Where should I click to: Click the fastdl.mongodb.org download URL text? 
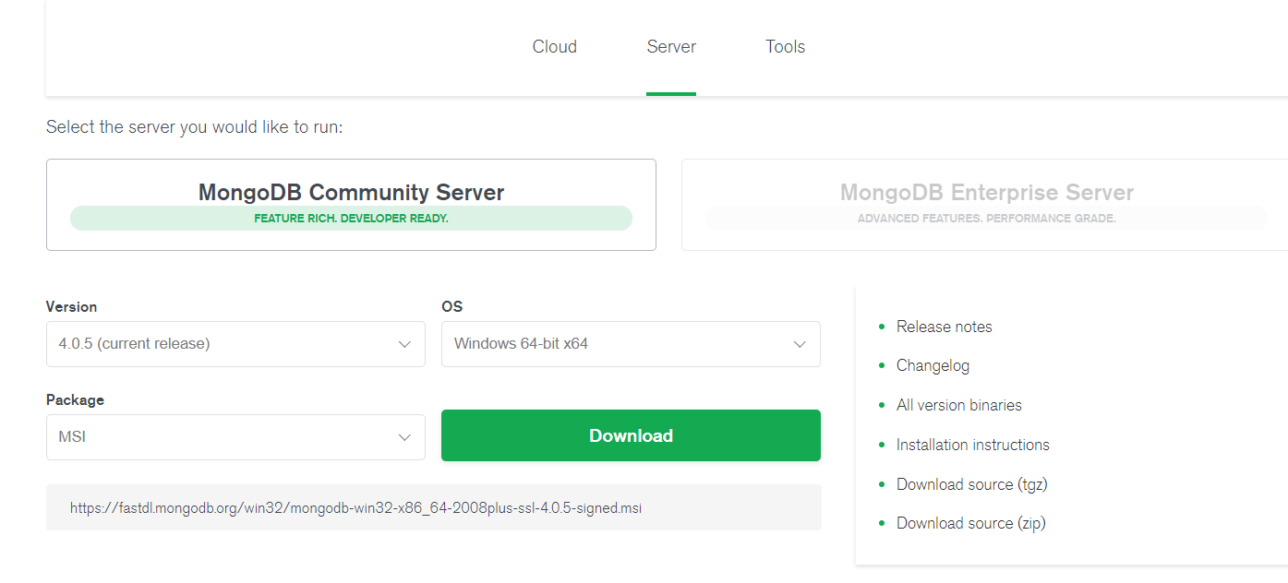pos(355,507)
